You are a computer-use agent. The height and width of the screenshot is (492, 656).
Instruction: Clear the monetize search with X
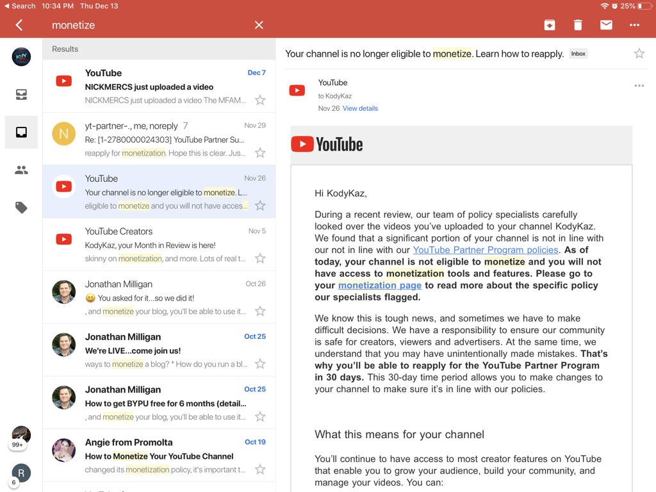coord(259,25)
